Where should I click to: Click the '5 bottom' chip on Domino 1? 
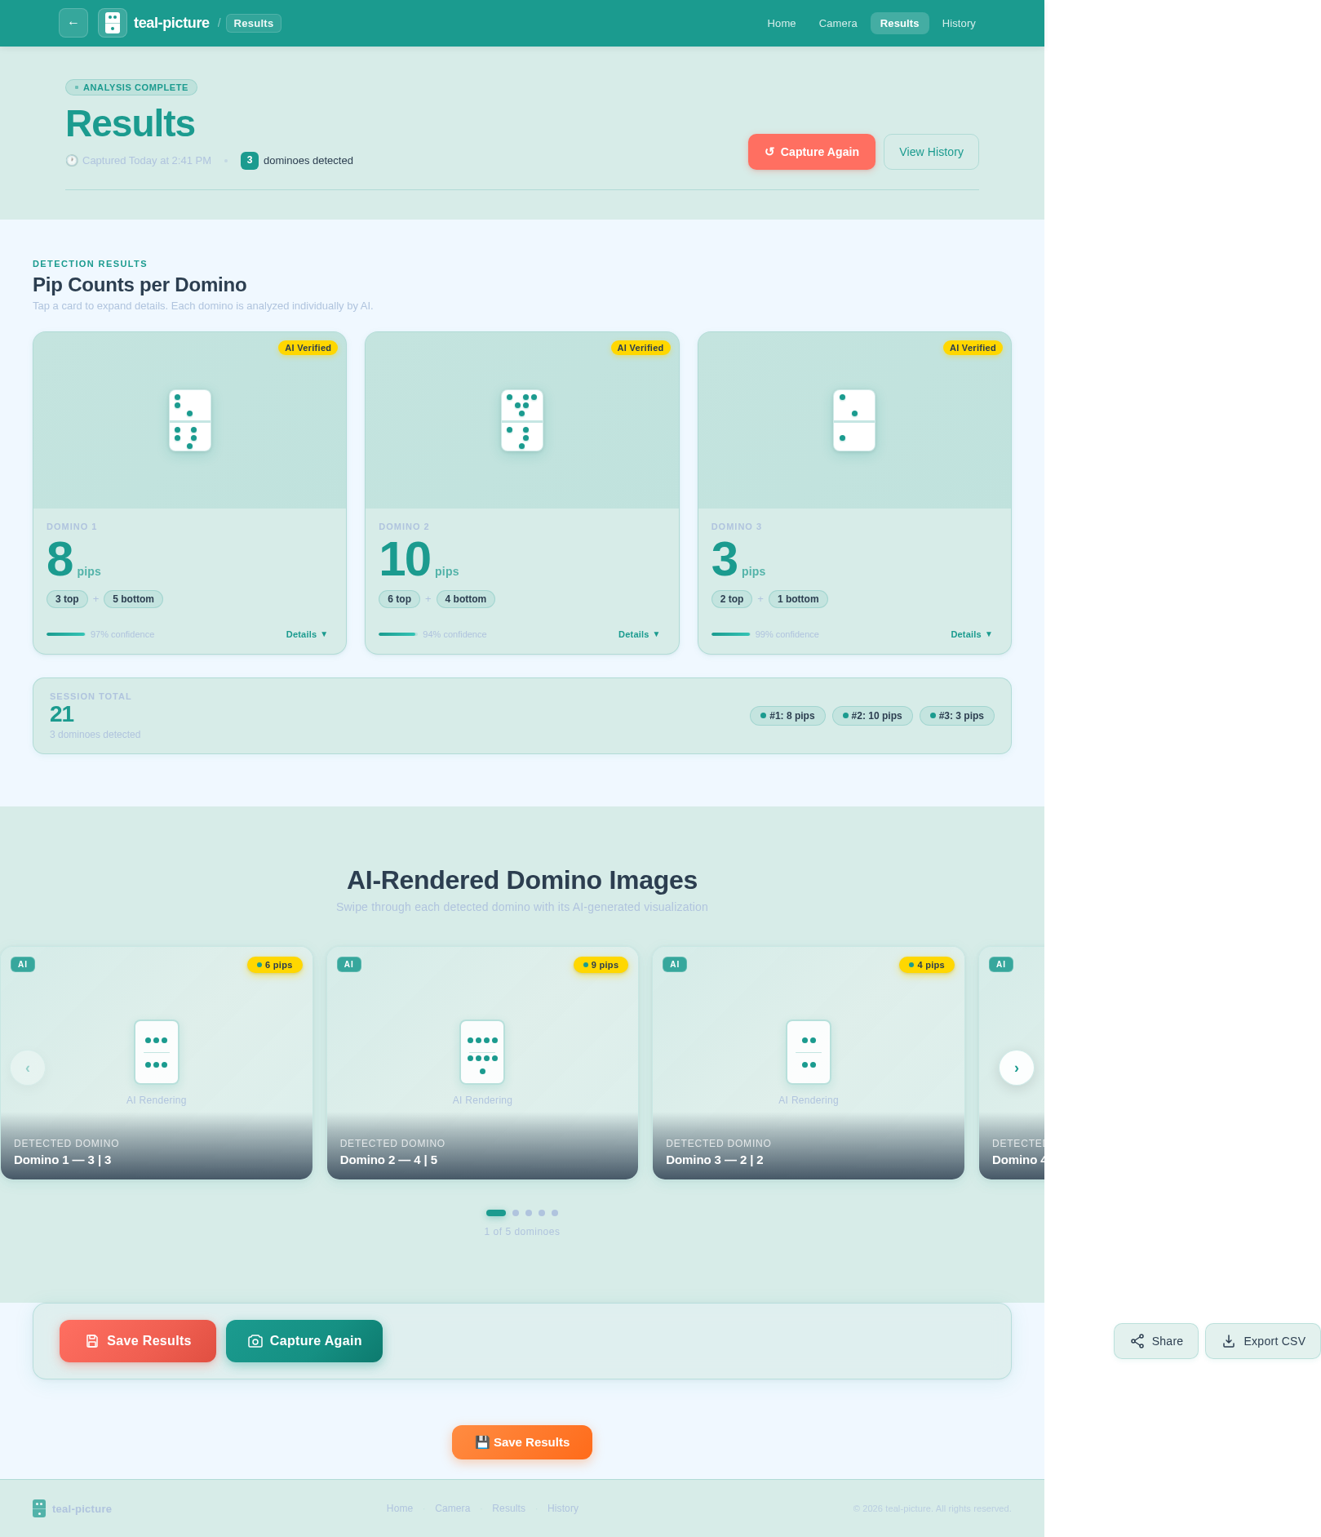[x=133, y=599]
